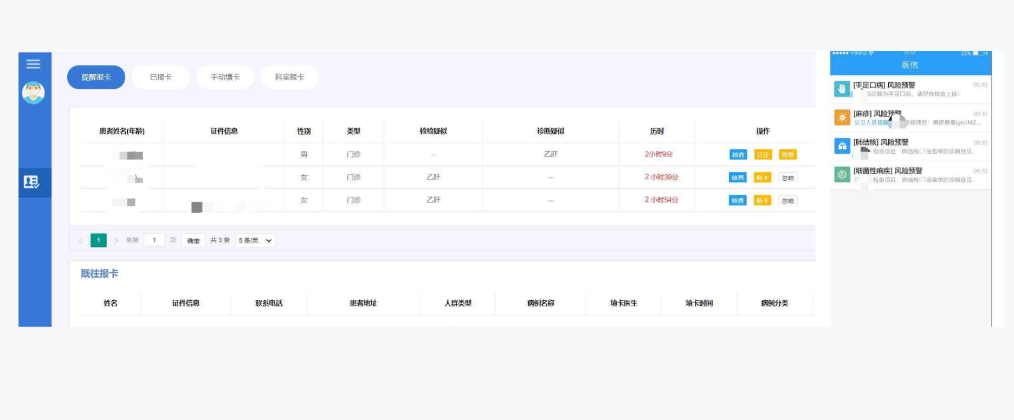The height and width of the screenshot is (420, 1014).
Task: Click the 填卡医生 column header
Action: point(624,303)
